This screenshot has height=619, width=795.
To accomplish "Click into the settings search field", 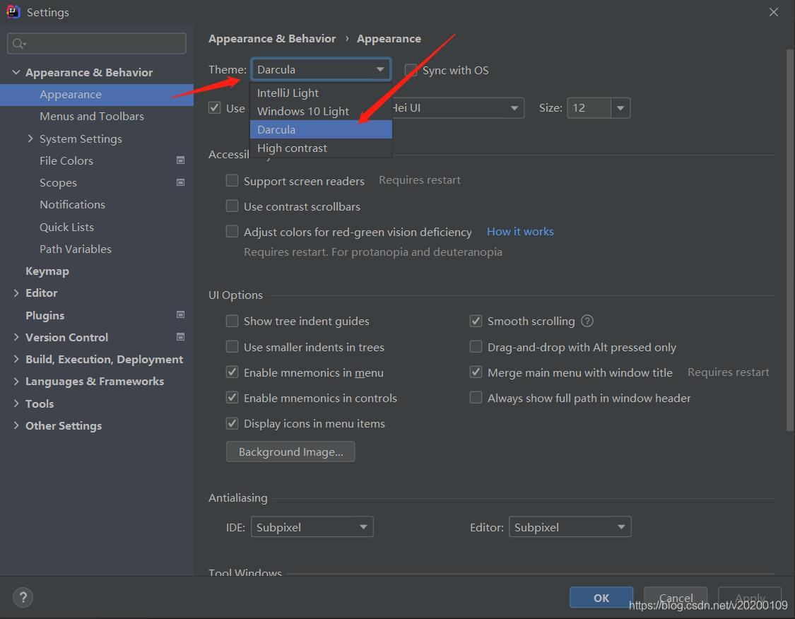I will tap(97, 44).
